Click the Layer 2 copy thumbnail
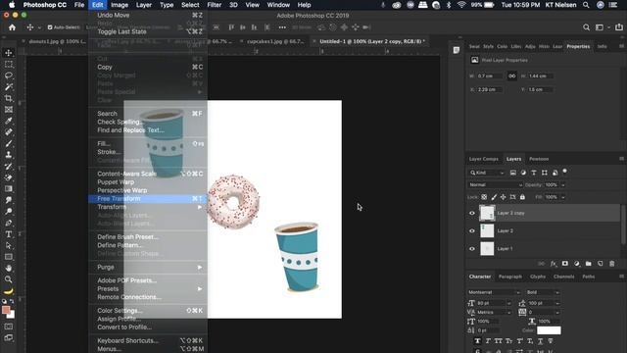This screenshot has height=353, width=627. click(x=487, y=213)
